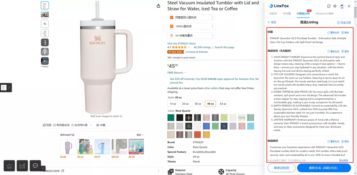The image size is (357, 175).
Task: Open the chat bubble floating button
Action: point(35,166)
